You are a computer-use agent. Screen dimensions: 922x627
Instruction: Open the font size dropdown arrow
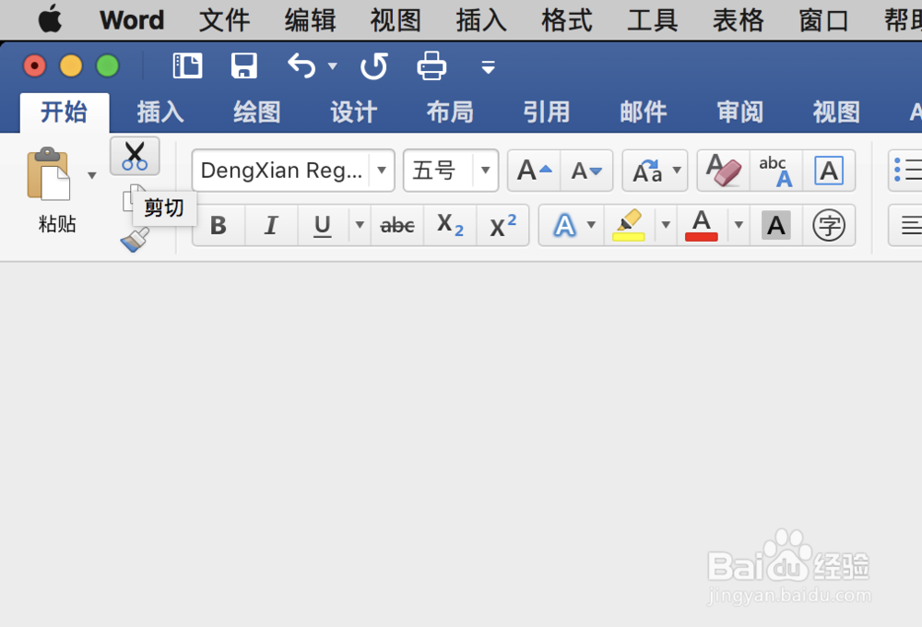[x=486, y=171]
